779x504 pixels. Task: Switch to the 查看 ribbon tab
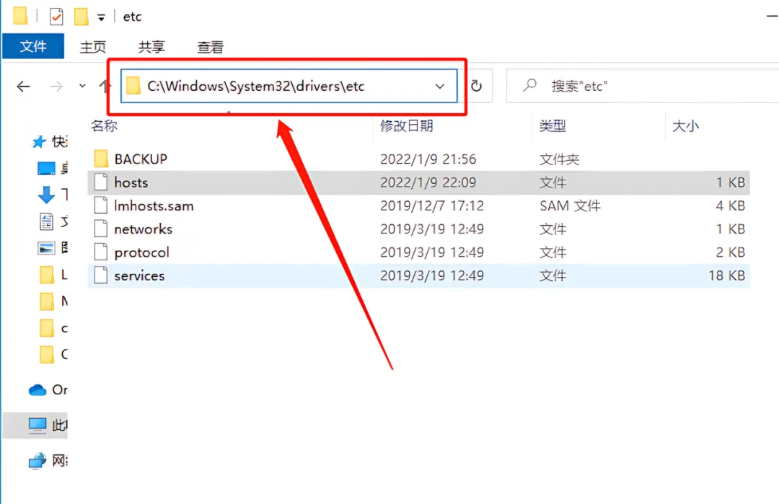point(210,47)
